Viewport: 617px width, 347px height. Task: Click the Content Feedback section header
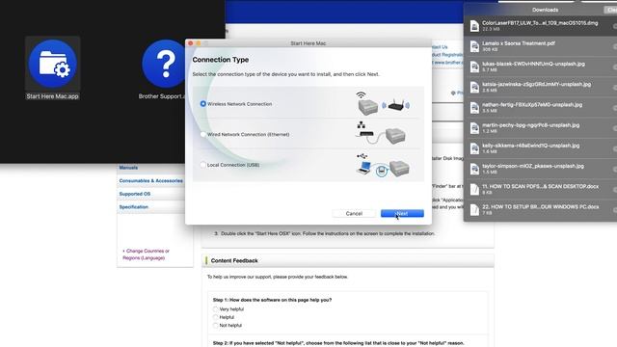pos(234,260)
